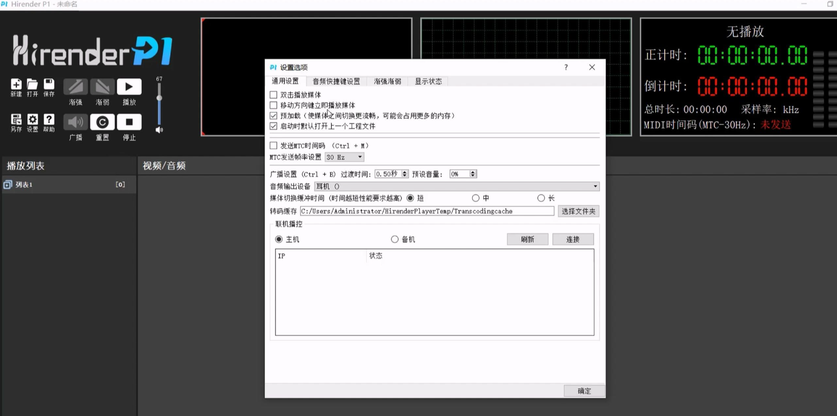
Task: Open the 音频输出设备 dropdown
Action: point(457,186)
